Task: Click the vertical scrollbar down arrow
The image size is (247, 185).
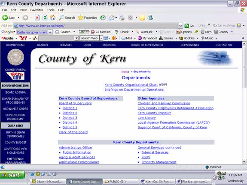Action: [x=244, y=161]
